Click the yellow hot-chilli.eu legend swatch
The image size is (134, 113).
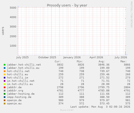[x=5, y=74]
